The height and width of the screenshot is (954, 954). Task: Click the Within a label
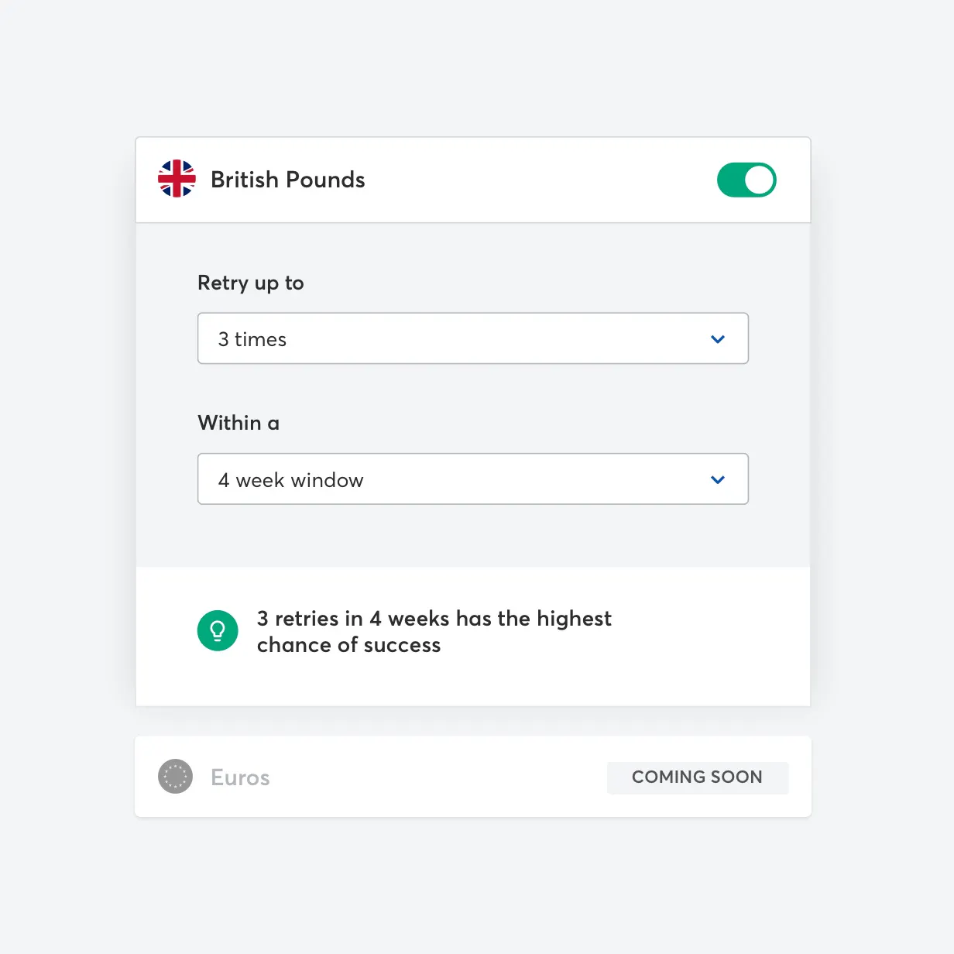[238, 423]
